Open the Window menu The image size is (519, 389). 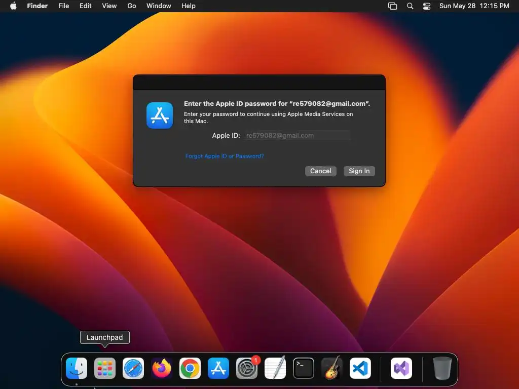click(159, 6)
